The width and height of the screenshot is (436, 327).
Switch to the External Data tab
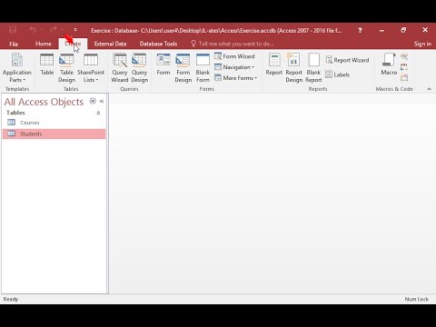[x=110, y=44]
